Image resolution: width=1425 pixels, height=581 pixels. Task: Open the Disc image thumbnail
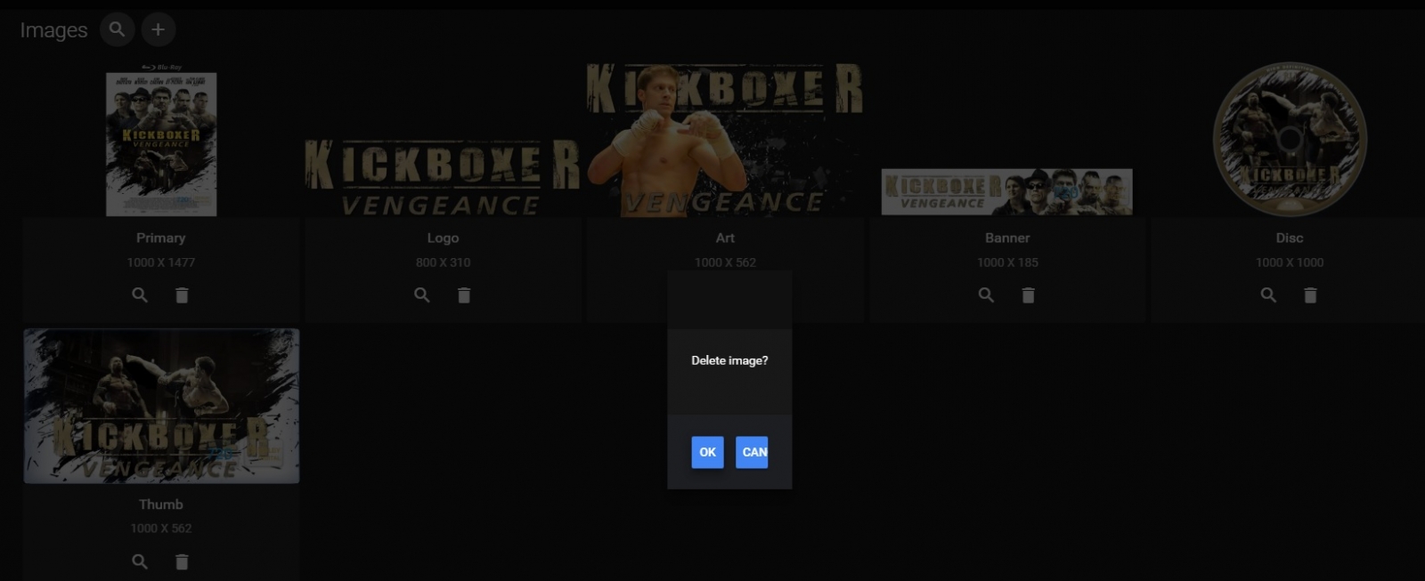coord(1290,140)
